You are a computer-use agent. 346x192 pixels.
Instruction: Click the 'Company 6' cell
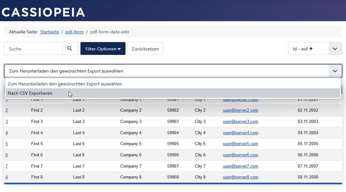[x=131, y=155]
